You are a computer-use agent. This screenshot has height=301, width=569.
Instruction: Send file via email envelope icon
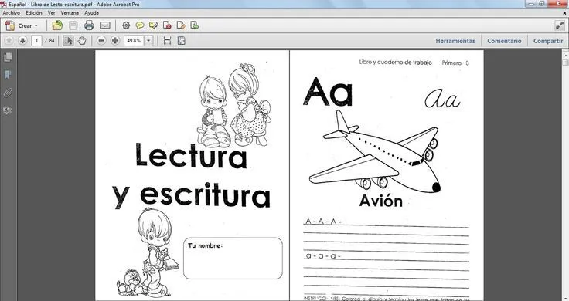105,25
